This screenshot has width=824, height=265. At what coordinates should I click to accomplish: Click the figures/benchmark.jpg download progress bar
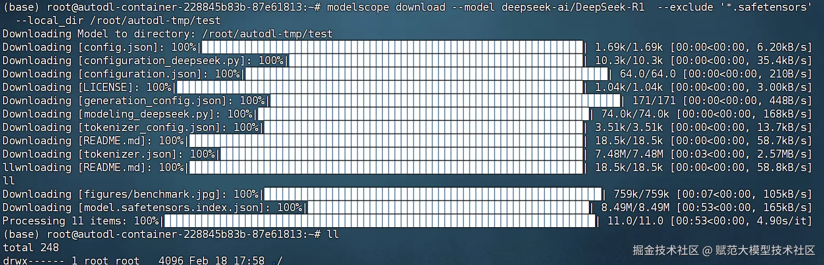tap(432, 194)
